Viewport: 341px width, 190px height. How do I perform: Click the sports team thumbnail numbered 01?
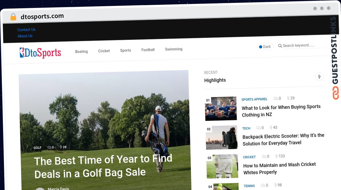tap(221, 109)
